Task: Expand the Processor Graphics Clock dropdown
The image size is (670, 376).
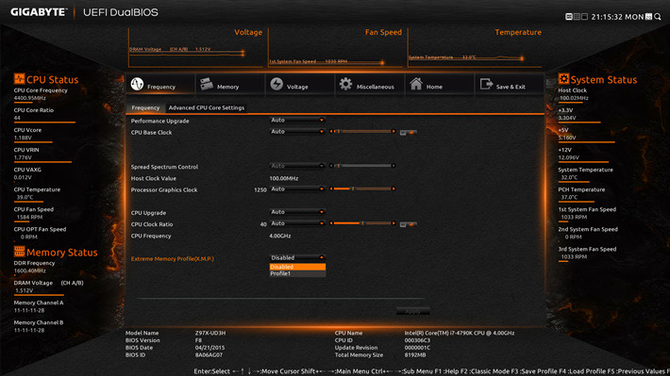Action: [297, 189]
